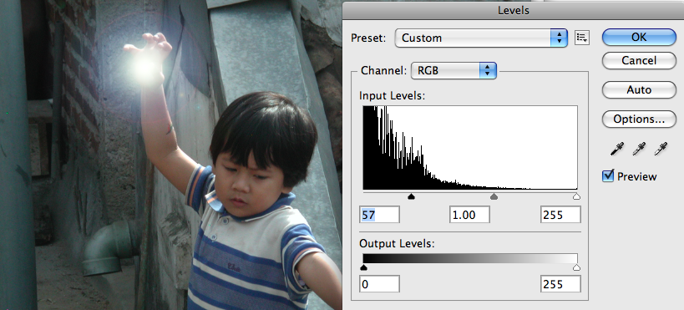Select the gray point eyedropper
Viewport: 684px width, 310px height.
coord(639,149)
